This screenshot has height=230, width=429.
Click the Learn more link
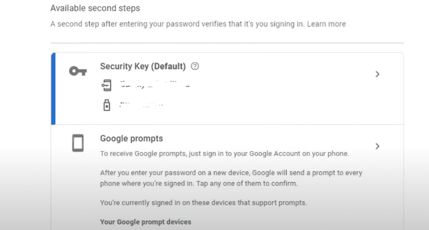(326, 24)
